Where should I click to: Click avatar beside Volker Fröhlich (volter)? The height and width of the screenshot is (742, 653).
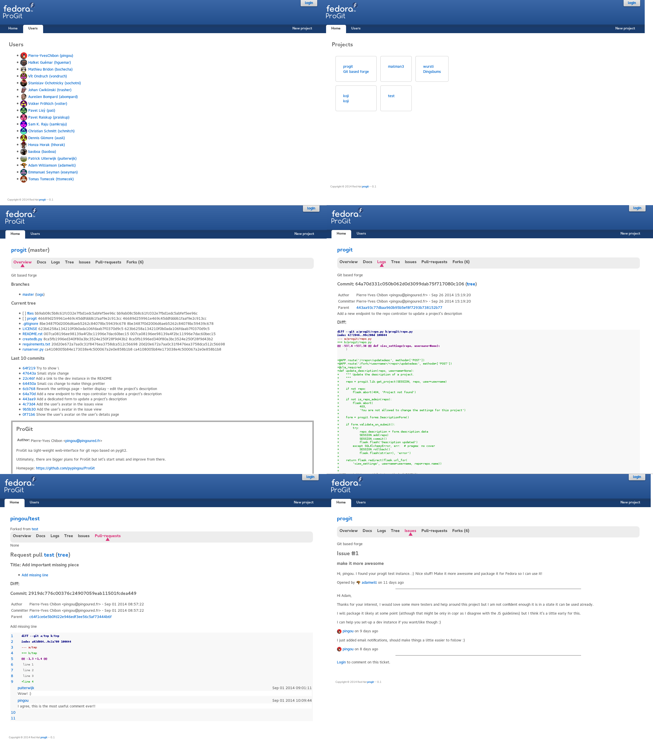click(x=24, y=104)
